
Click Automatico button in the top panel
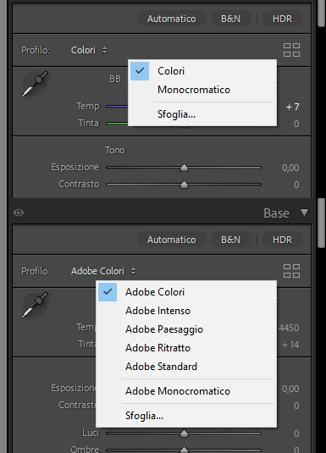(x=172, y=19)
